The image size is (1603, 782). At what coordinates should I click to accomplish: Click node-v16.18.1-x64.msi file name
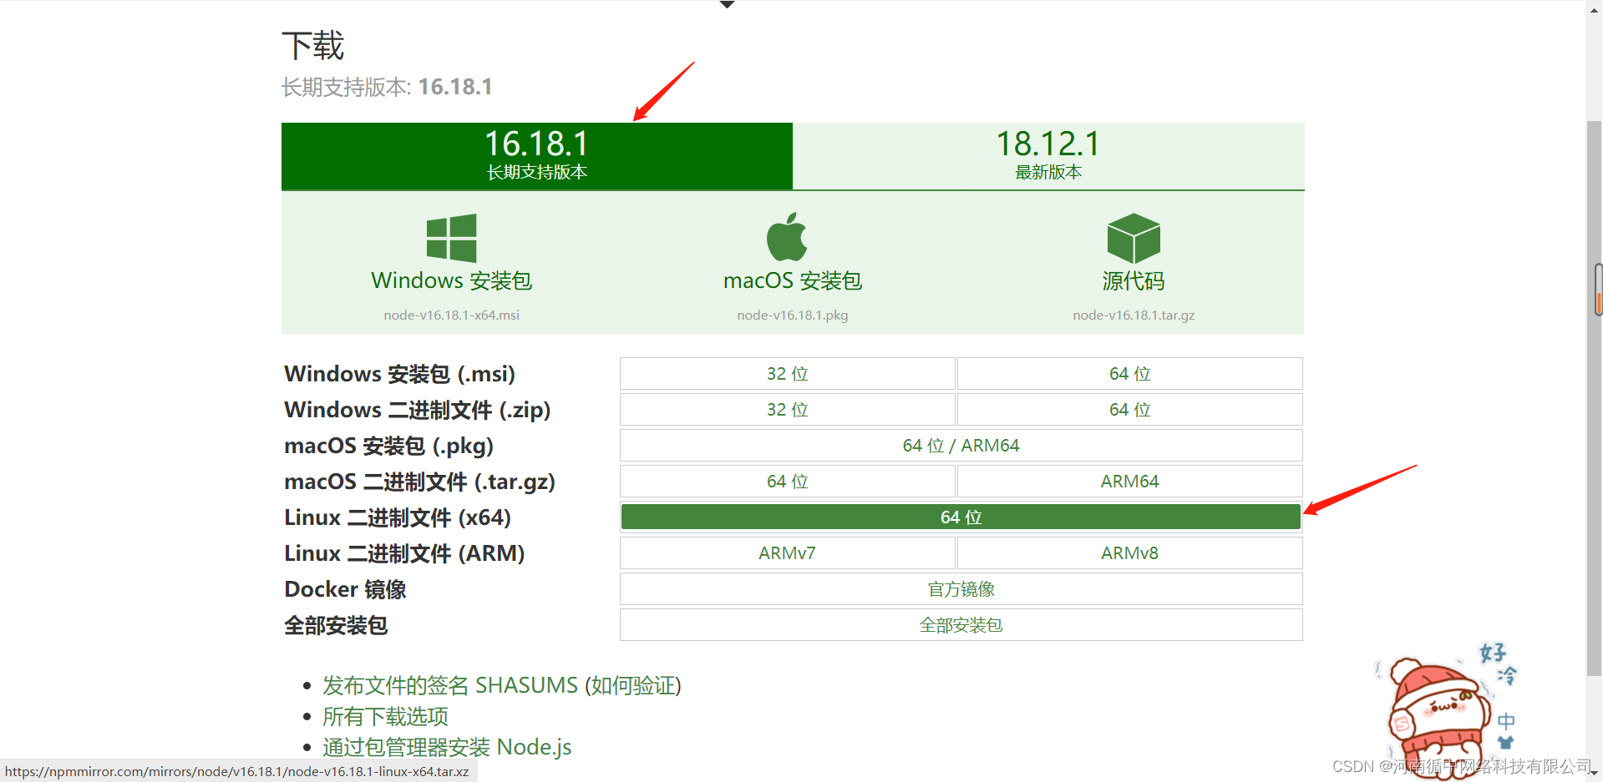[452, 315]
